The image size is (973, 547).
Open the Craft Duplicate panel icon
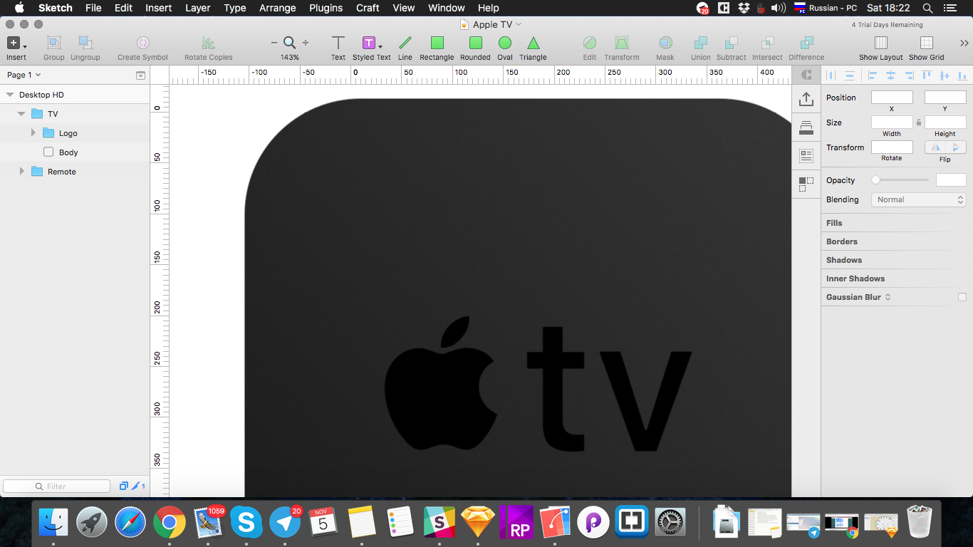pyautogui.click(x=806, y=184)
